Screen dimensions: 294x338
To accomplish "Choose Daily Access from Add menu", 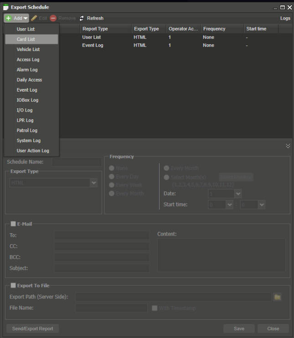I will tap(31, 80).
